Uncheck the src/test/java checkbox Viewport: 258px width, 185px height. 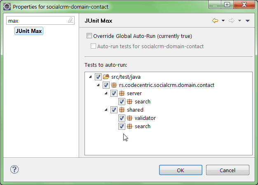pyautogui.click(x=98, y=77)
